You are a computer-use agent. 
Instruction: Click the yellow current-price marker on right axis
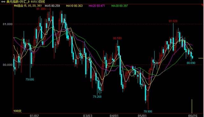click(x=200, y=58)
